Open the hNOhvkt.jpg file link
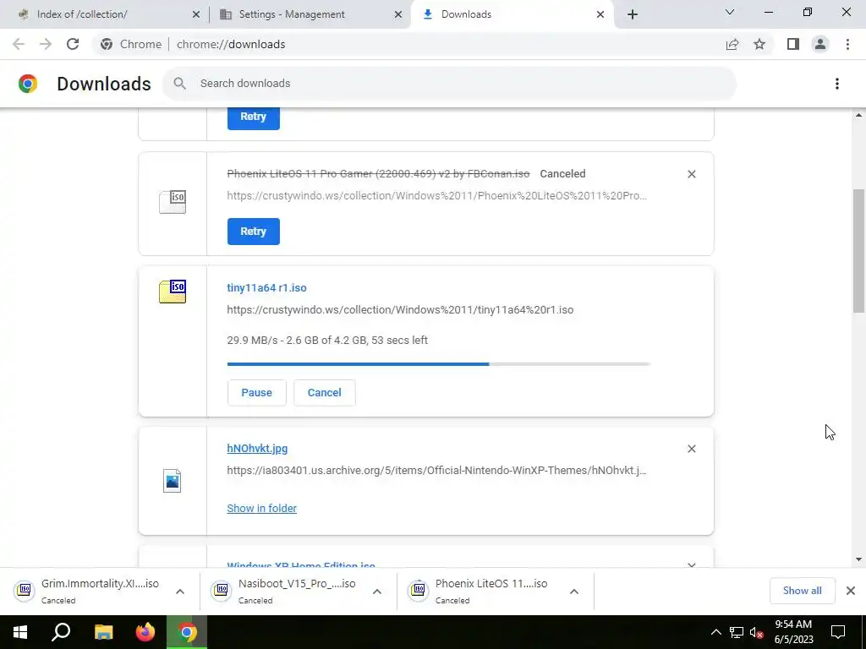This screenshot has height=649, width=866. 257,449
